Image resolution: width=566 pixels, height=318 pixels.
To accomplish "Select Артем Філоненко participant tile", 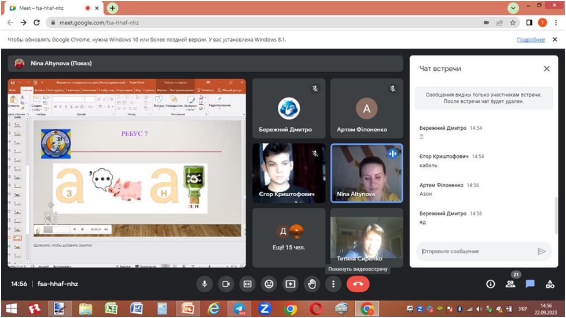I will click(x=367, y=109).
